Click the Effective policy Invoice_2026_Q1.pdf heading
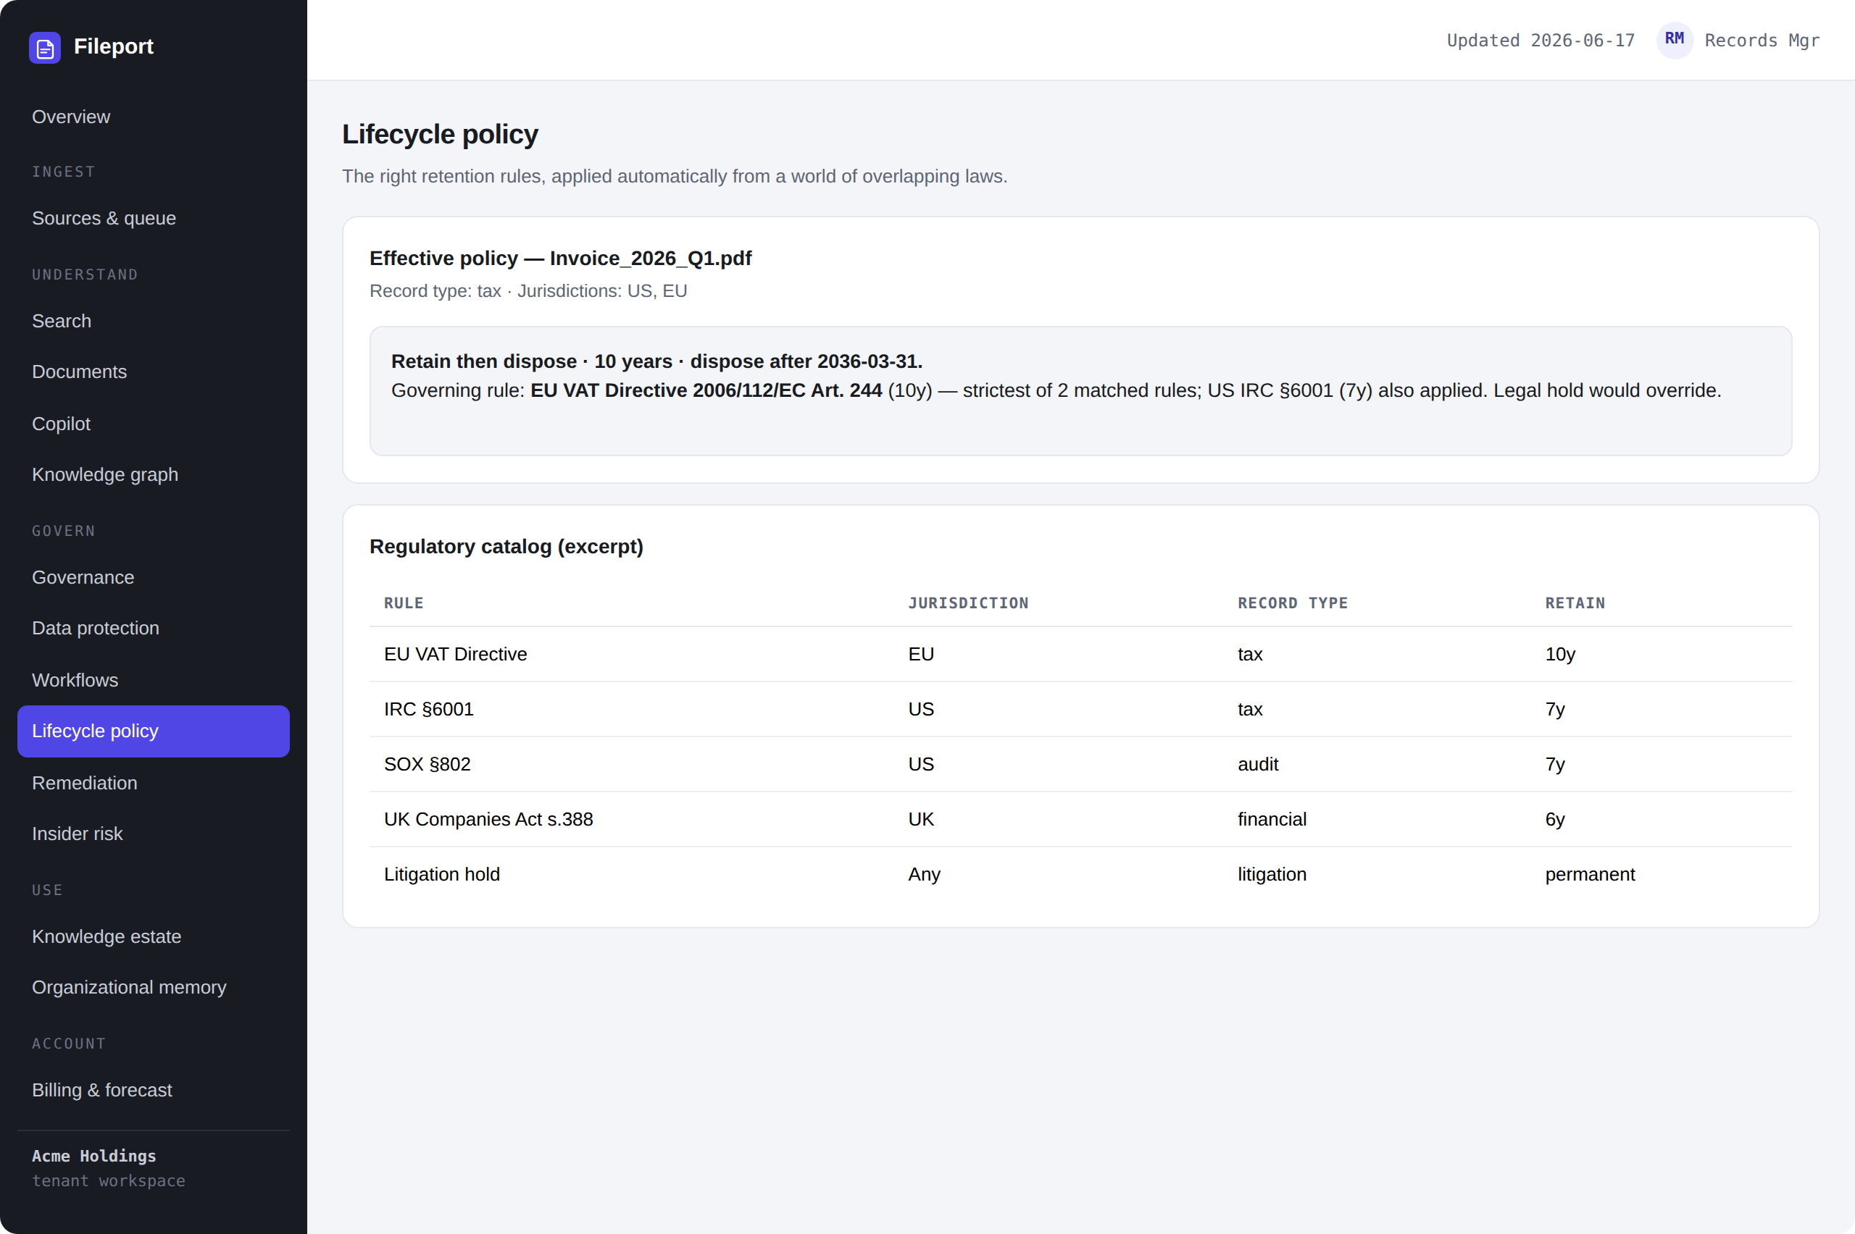The height and width of the screenshot is (1234, 1855). 560,258
